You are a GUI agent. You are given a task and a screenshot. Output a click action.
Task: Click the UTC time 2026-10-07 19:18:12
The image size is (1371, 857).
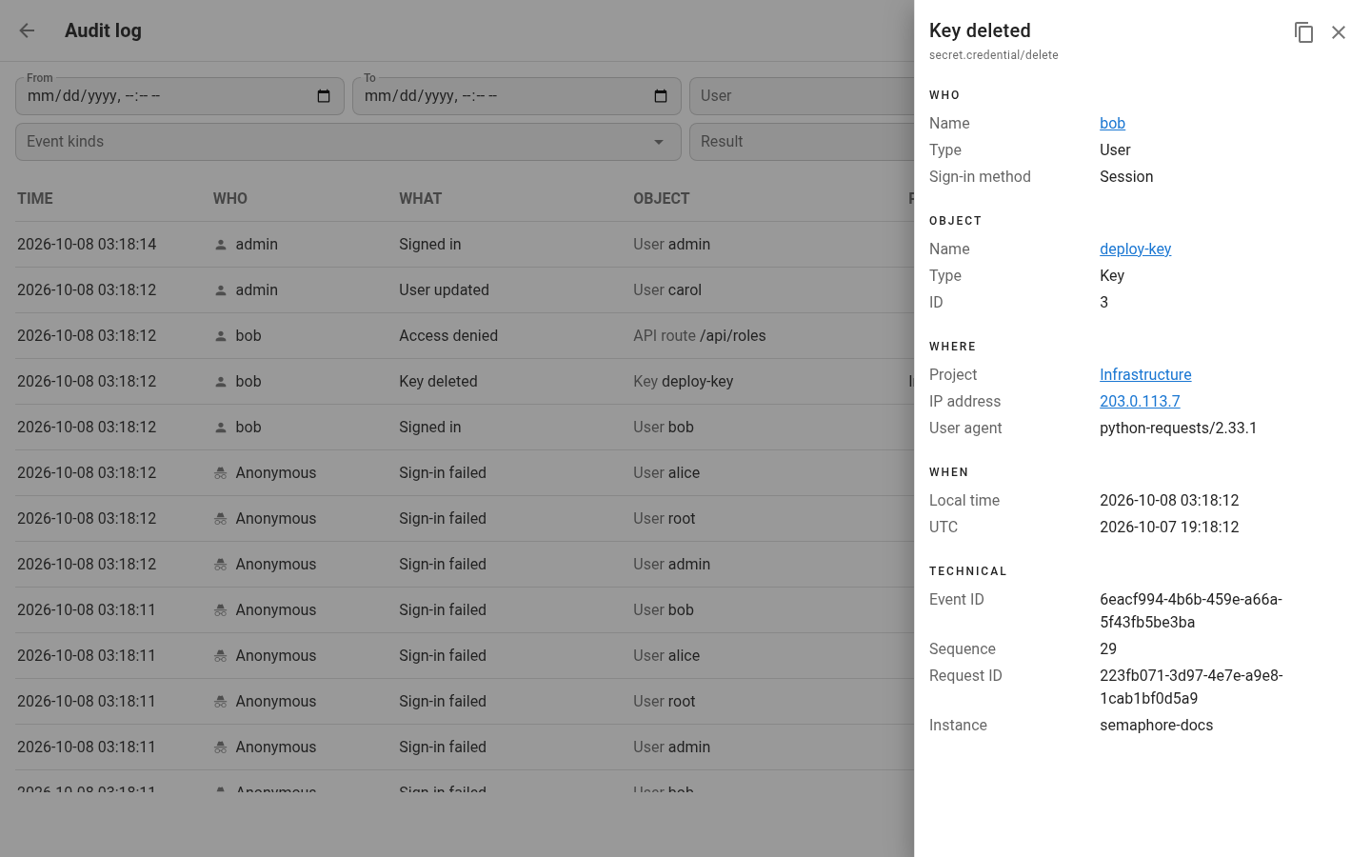(1169, 527)
